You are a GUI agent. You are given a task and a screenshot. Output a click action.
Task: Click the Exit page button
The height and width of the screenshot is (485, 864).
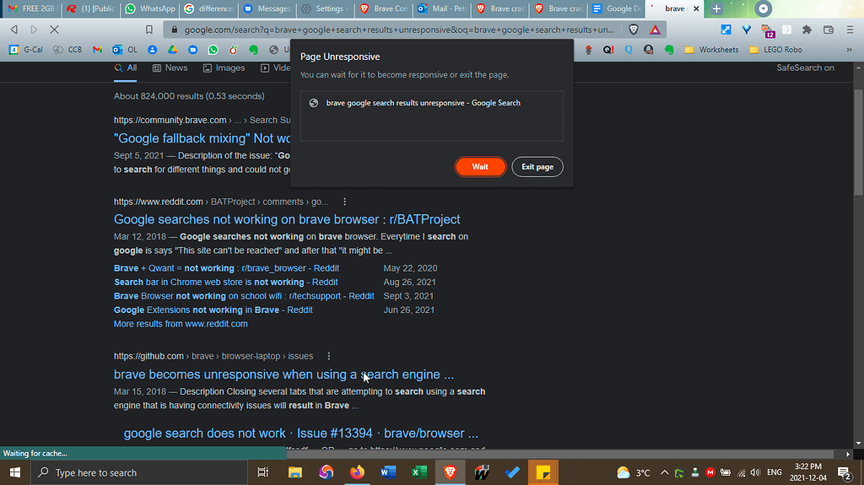pos(537,167)
